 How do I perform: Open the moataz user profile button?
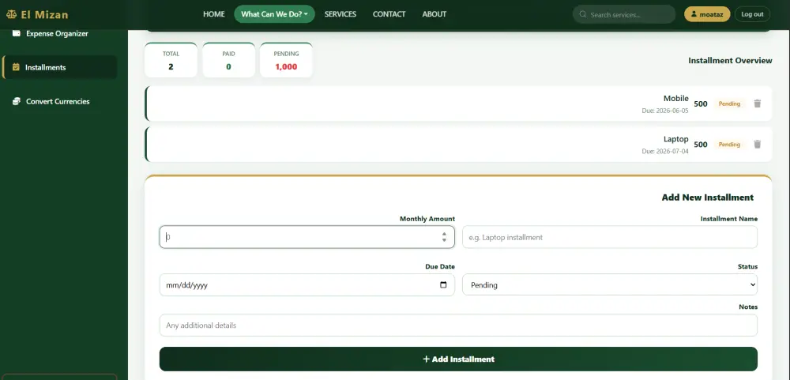click(707, 14)
